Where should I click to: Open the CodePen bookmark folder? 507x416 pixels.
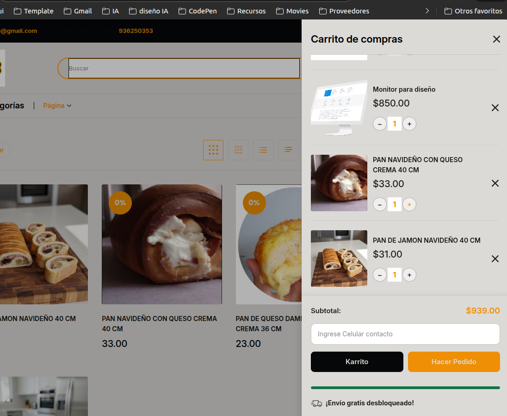tap(198, 11)
